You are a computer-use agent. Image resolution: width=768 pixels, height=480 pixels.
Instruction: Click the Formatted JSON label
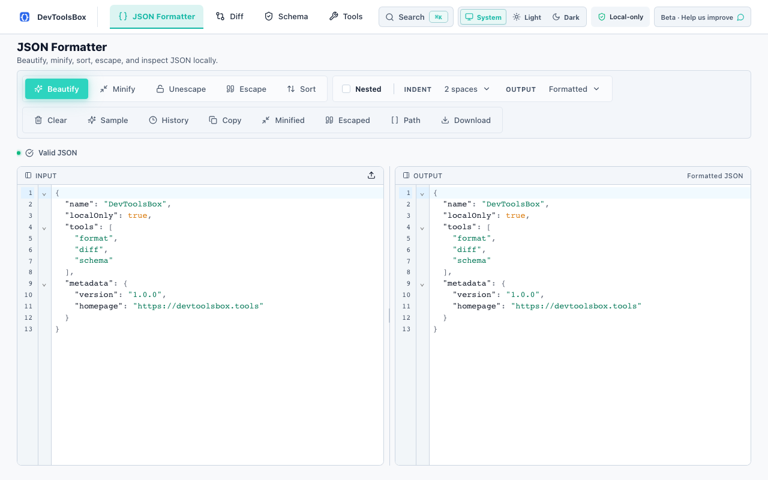[715, 176]
